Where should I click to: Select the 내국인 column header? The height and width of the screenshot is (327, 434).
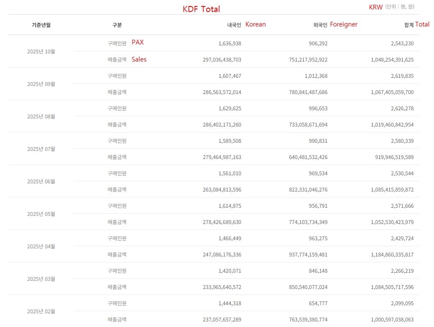[234, 25]
